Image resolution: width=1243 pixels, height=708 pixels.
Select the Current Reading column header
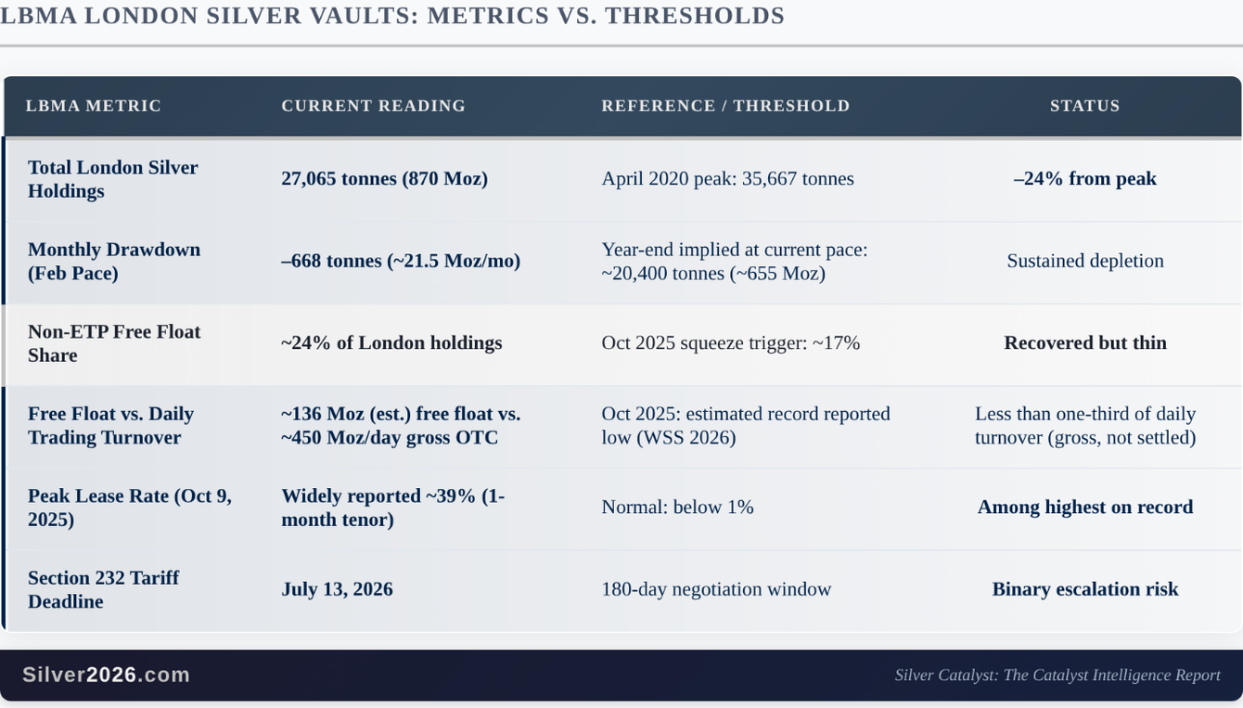click(373, 106)
